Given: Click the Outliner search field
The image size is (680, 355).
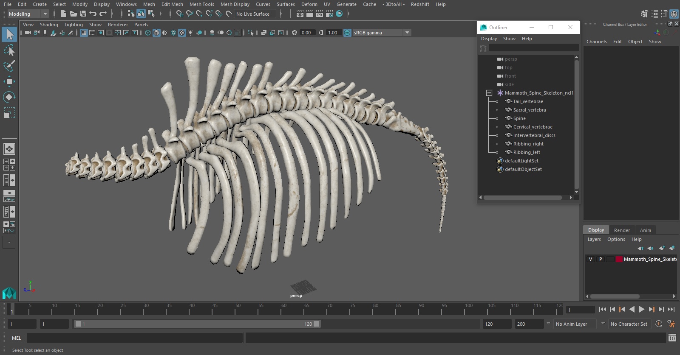Looking at the screenshot, I should [x=534, y=48].
